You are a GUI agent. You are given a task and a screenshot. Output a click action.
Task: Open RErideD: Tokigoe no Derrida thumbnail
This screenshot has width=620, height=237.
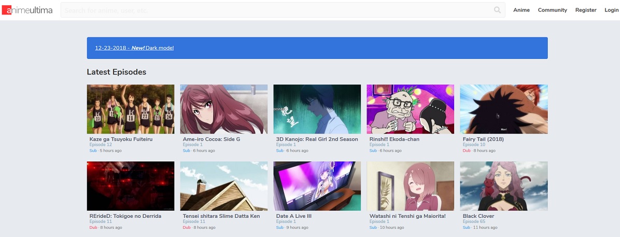pos(131,186)
